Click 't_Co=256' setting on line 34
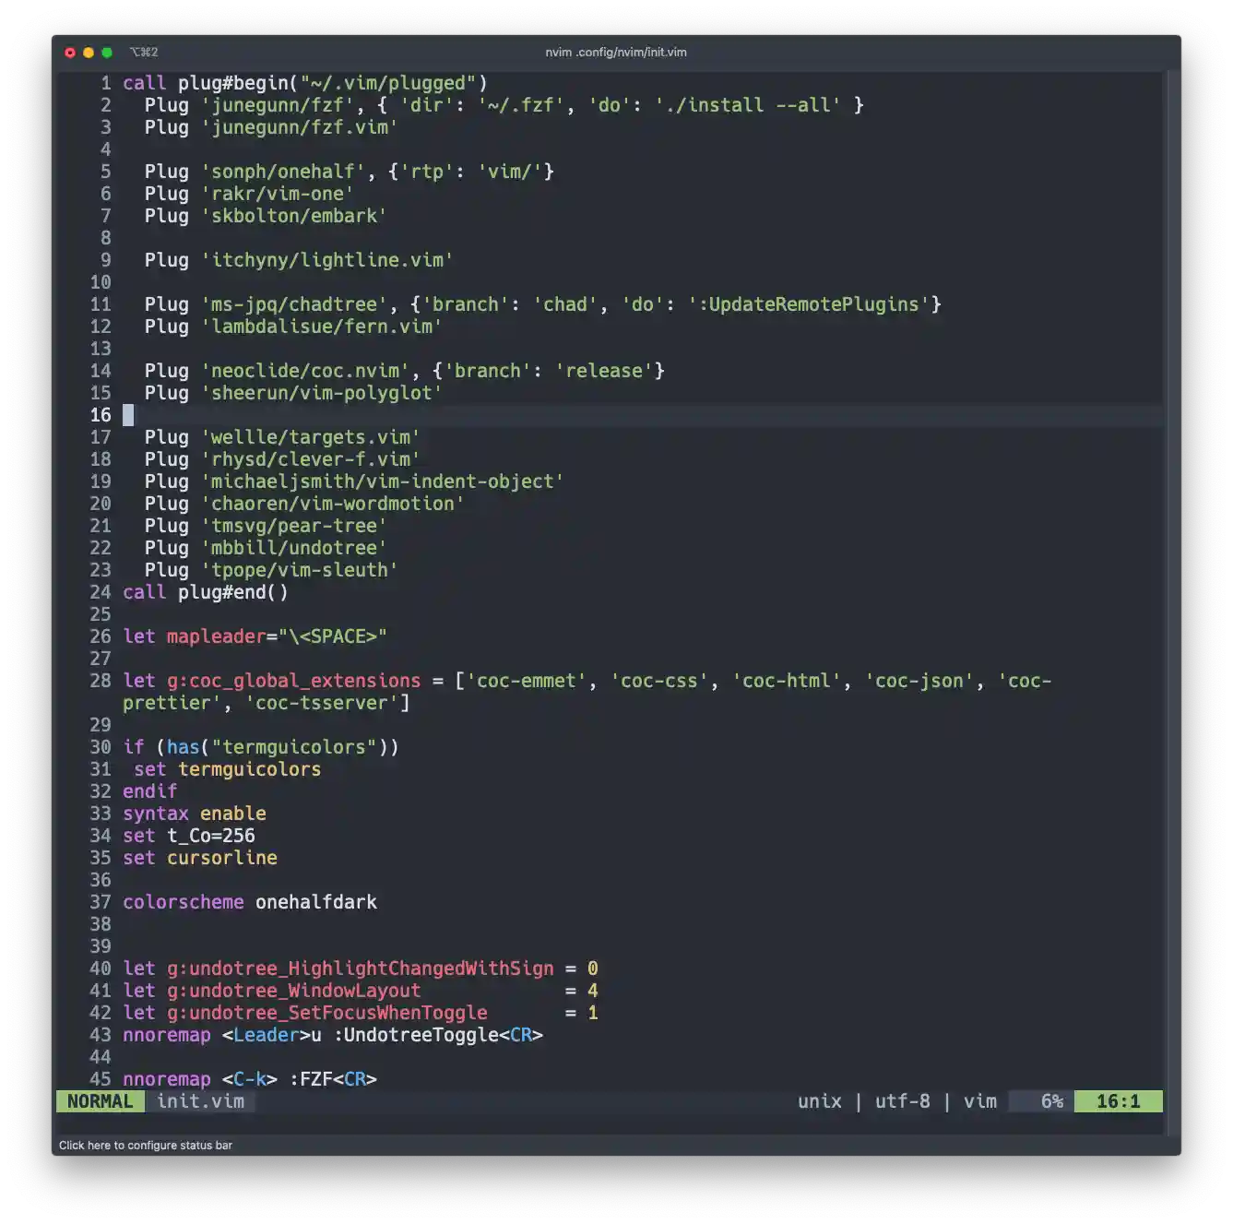 [x=211, y=836]
